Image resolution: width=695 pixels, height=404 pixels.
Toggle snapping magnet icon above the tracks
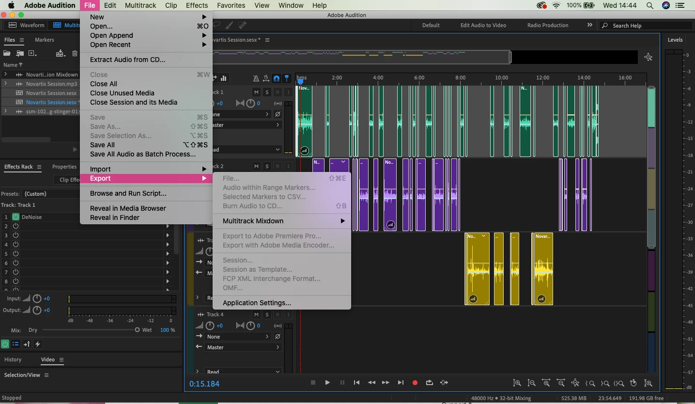(276, 78)
